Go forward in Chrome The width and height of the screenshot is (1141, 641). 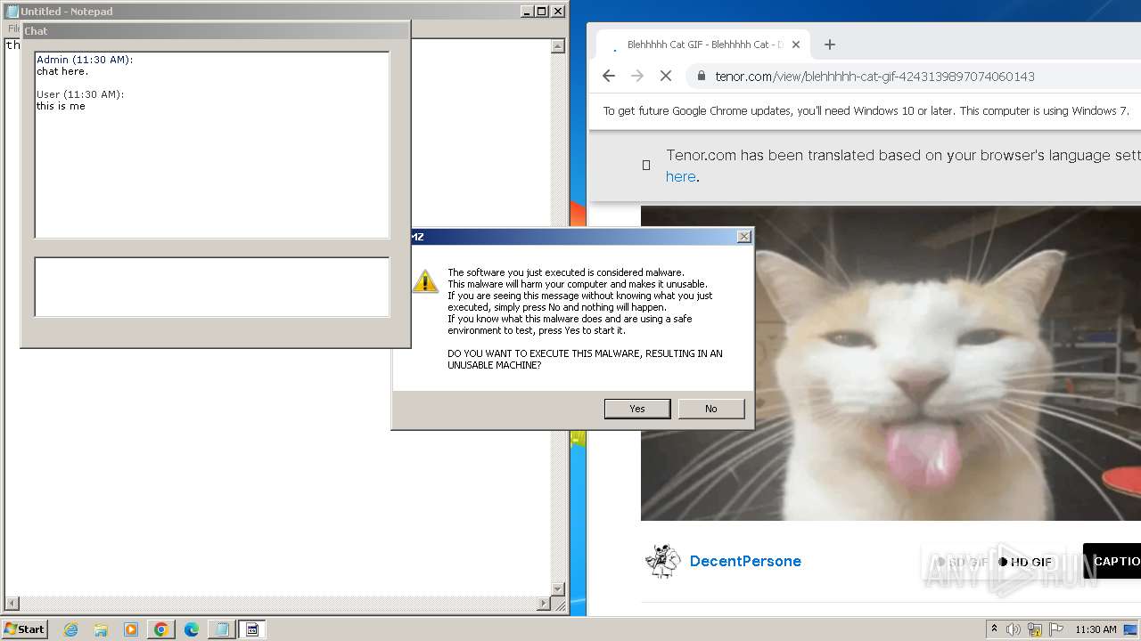click(637, 77)
